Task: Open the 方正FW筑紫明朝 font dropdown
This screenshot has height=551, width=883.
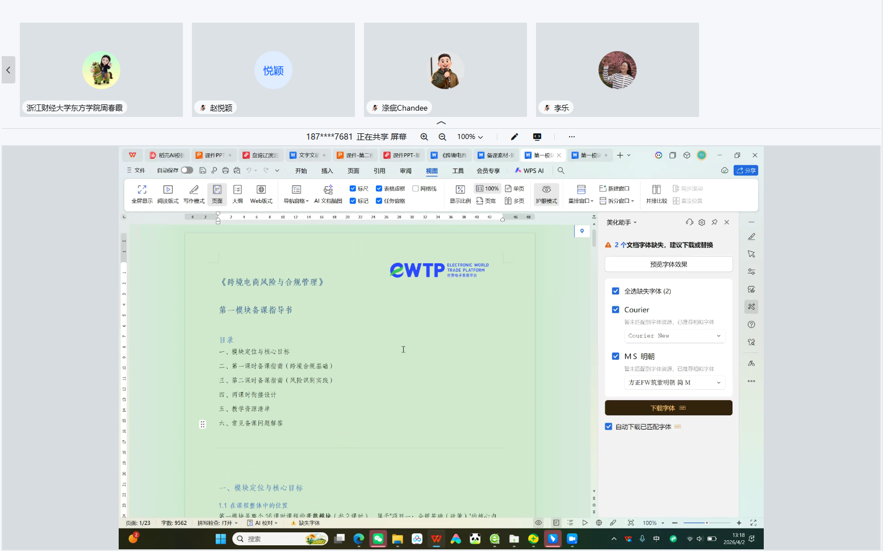Action: point(675,382)
